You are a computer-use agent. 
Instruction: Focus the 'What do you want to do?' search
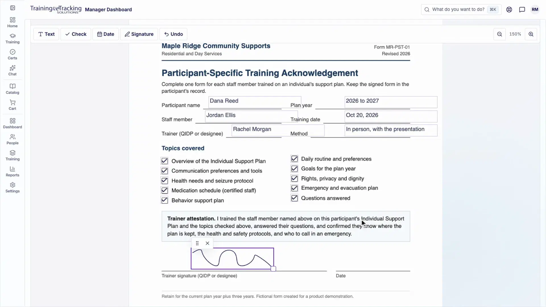(461, 9)
